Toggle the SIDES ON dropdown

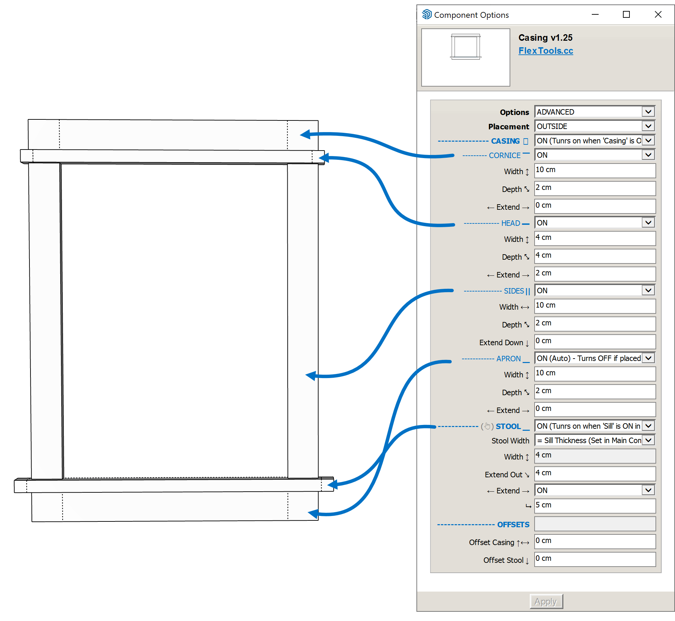point(595,290)
